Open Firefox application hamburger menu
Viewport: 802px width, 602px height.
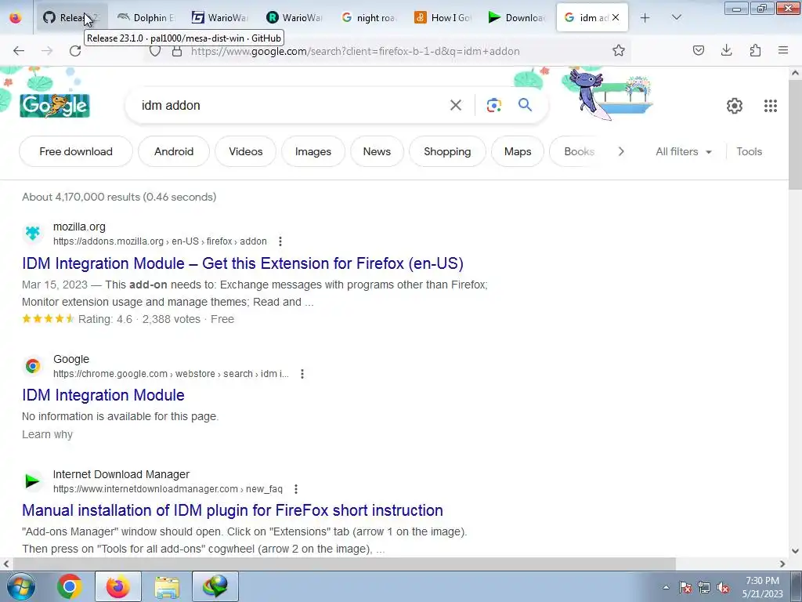pyautogui.click(x=783, y=50)
